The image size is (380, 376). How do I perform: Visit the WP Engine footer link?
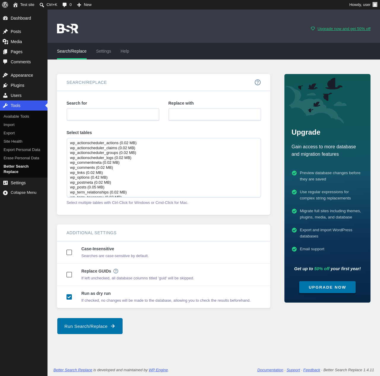click(x=158, y=370)
